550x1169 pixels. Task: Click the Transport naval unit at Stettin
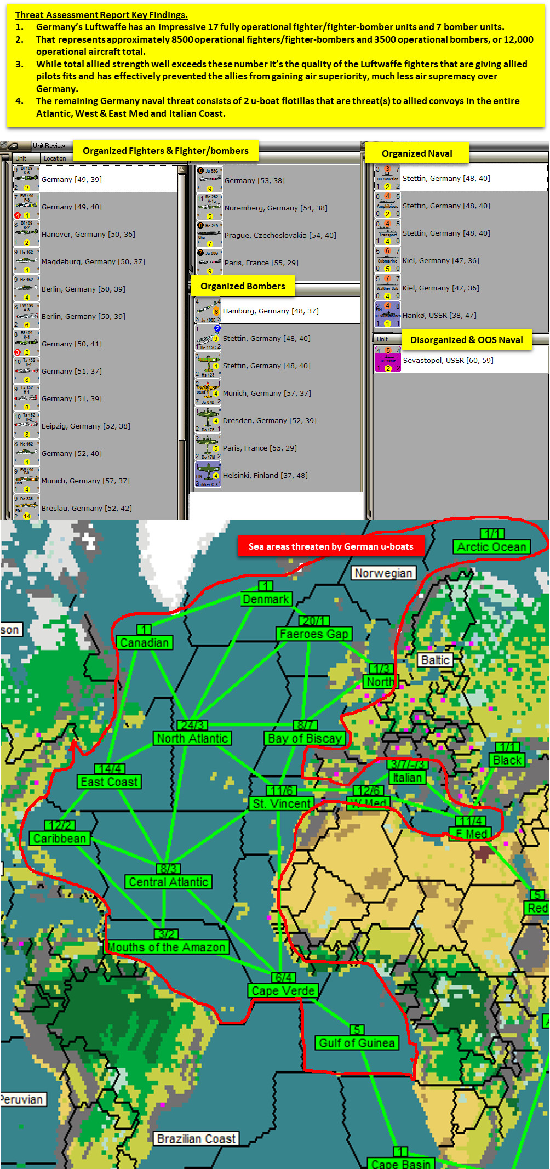388,232
